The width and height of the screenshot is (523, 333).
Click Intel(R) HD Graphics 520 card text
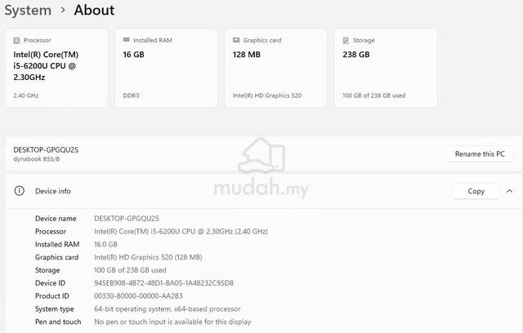click(267, 95)
